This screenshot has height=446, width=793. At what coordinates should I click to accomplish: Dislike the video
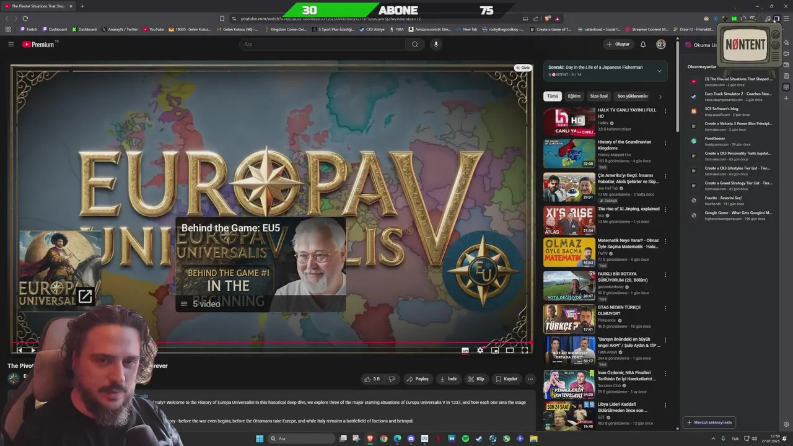392,379
